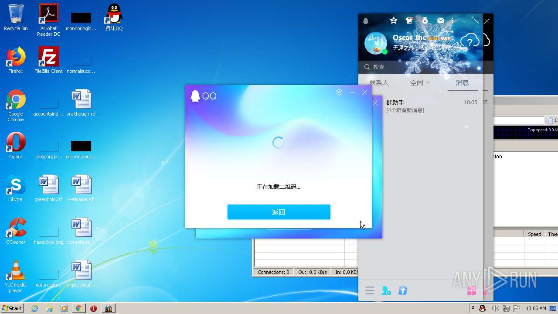558x314 pixels.
Task: Select the Acrobat Reader DC desktop icon
Action: tap(48, 20)
